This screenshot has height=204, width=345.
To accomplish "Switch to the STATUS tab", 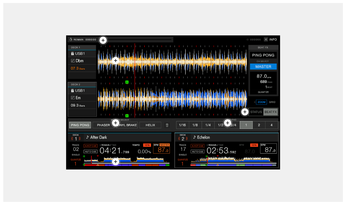I will pos(256,112).
